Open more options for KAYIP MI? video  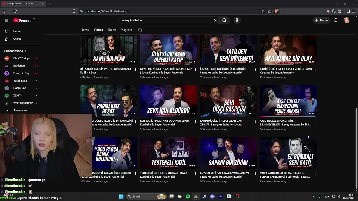click(x=196, y=69)
